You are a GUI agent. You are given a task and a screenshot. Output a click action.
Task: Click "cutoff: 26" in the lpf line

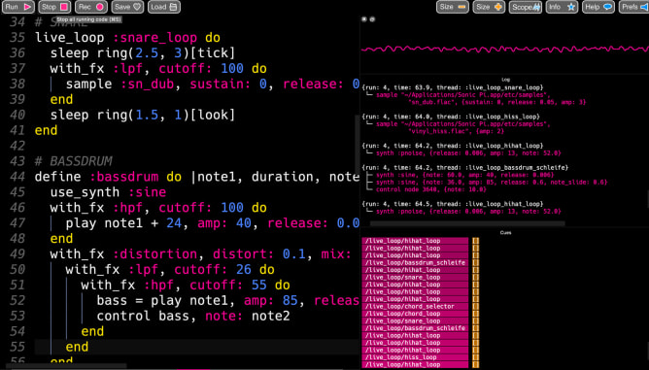coord(213,270)
